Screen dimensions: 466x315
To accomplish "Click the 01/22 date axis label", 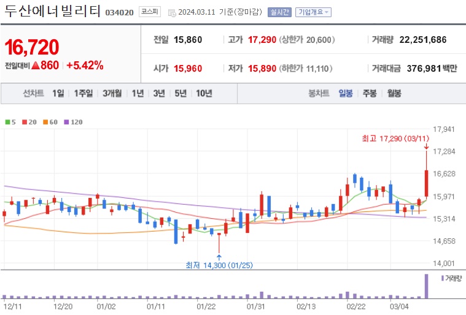I will [x=206, y=306].
